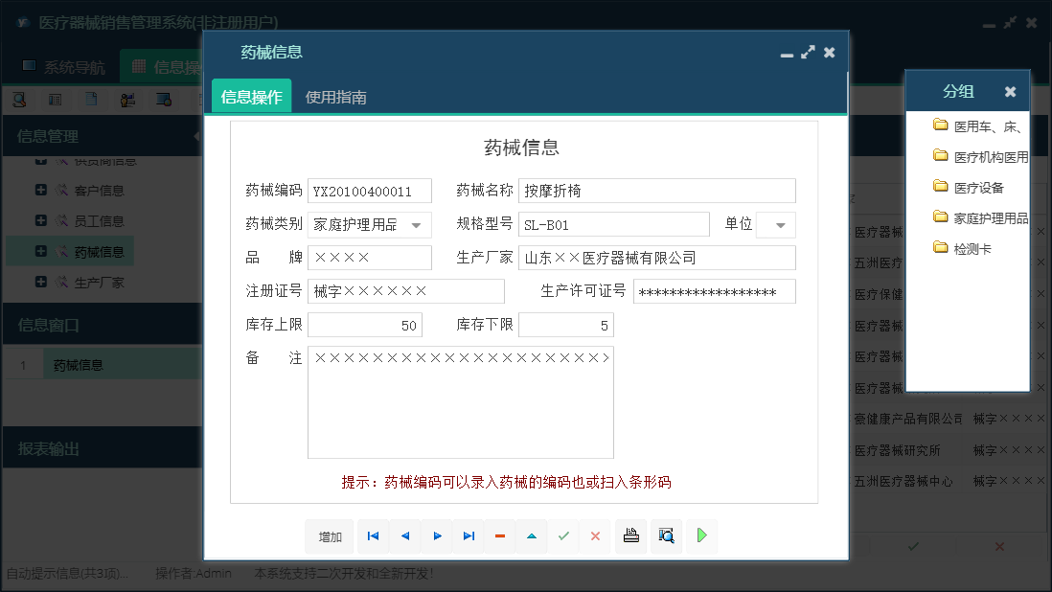Viewport: 1052px width, 592px height.
Task: Click the green run arrow icon
Action: pyautogui.click(x=700, y=536)
